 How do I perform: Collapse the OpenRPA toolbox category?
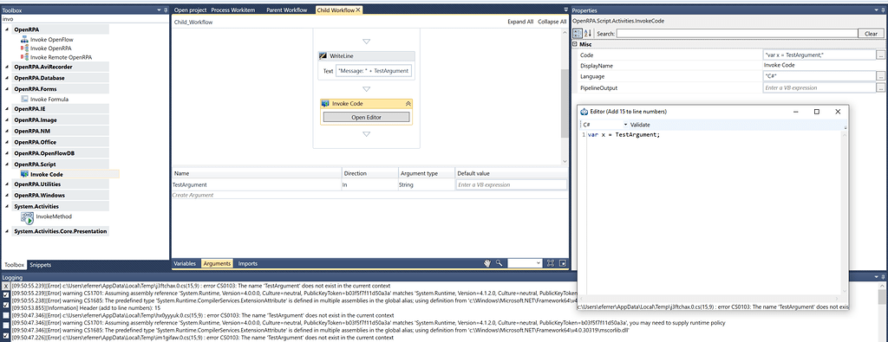(x=7, y=29)
